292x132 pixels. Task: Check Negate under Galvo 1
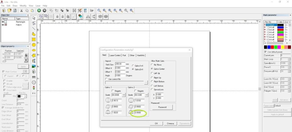tap(112, 91)
